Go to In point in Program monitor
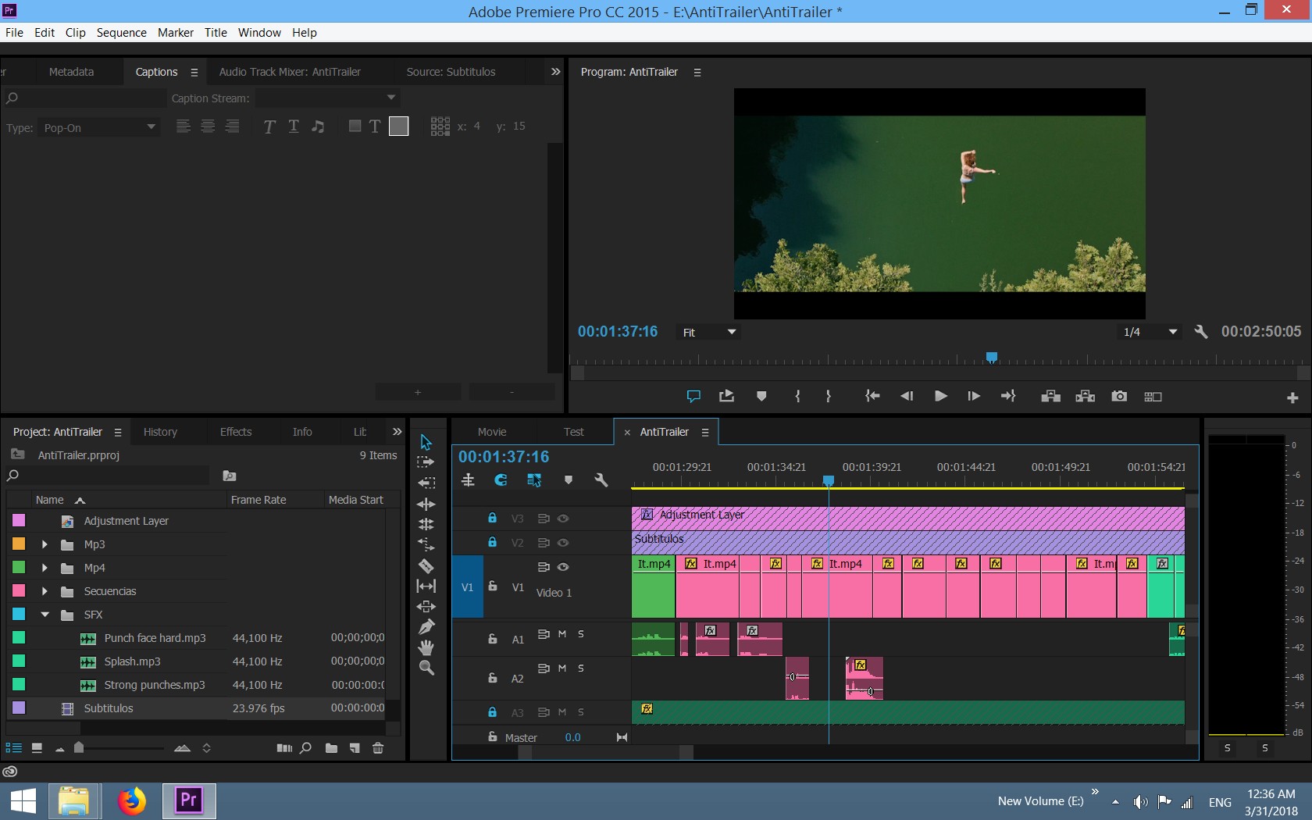The image size is (1312, 820). [x=872, y=397]
